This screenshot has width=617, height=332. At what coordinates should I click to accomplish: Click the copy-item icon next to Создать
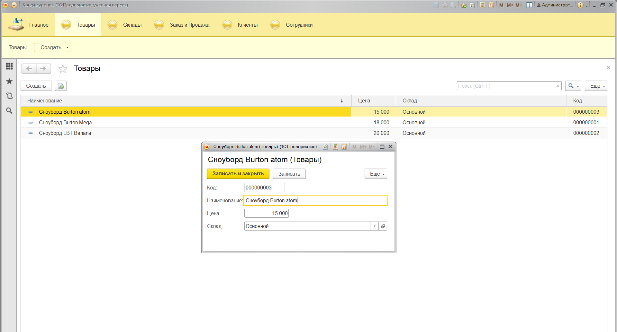pos(61,86)
